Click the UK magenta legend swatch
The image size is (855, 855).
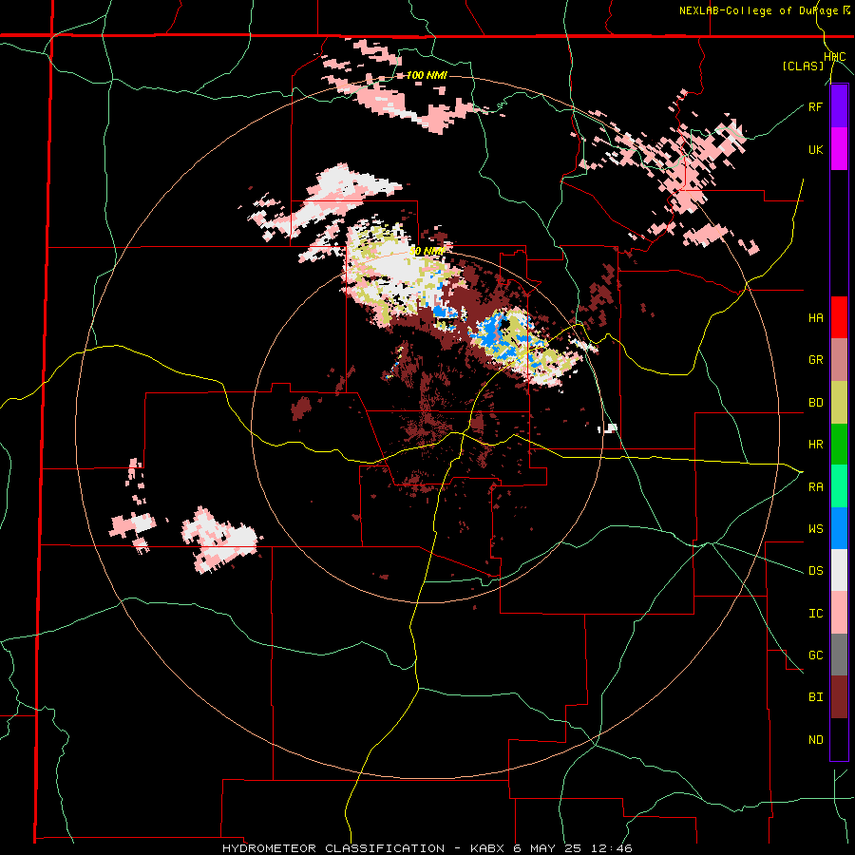click(839, 149)
